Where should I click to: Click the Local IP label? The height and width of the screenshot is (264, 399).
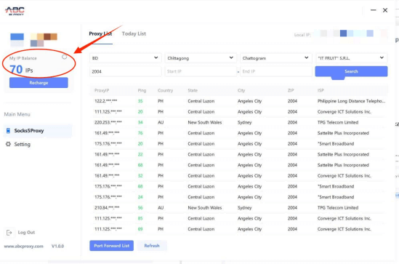302,35
